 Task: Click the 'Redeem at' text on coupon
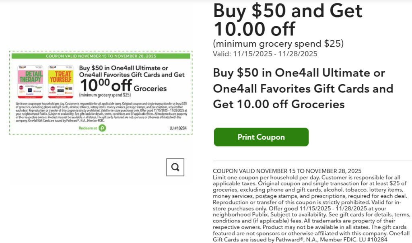click(88, 128)
